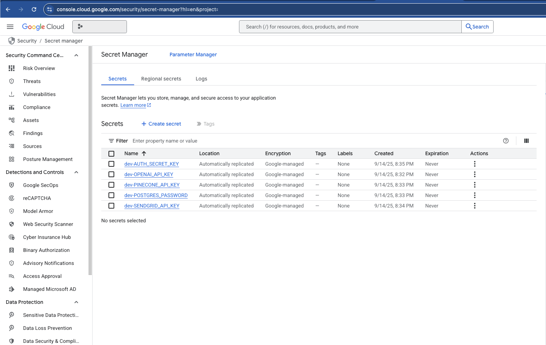Image resolution: width=546 pixels, height=345 pixels.
Task: Click Managed Microsoft AD icon
Action: [12, 289]
